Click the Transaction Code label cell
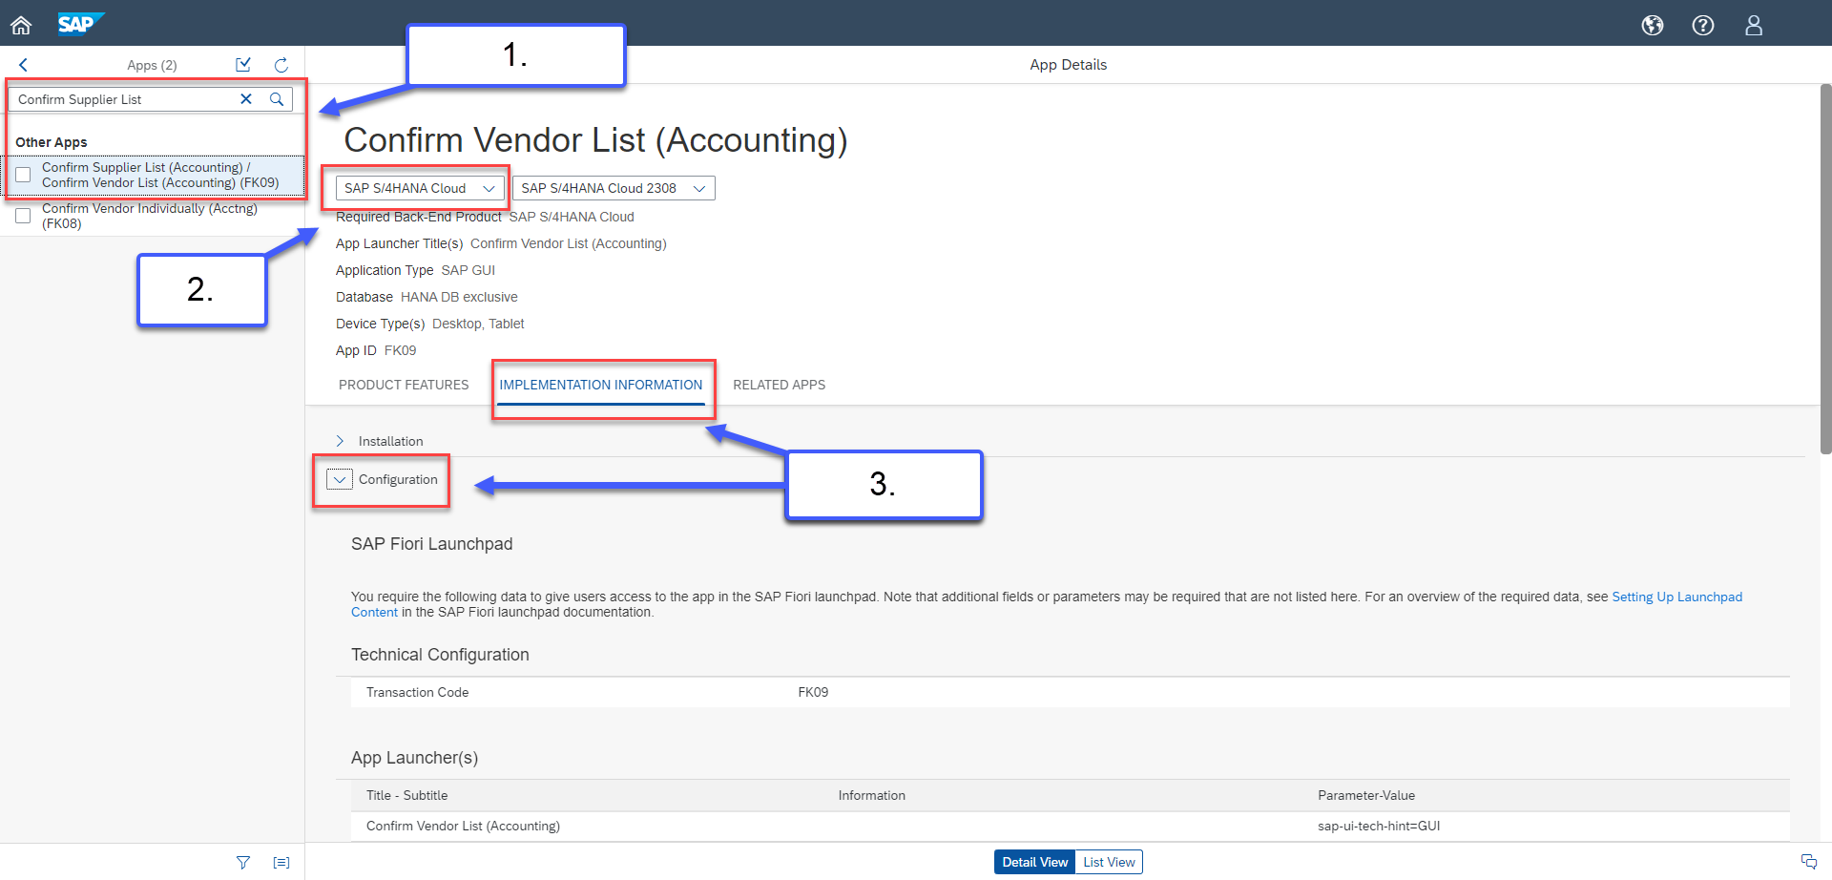 tap(417, 692)
